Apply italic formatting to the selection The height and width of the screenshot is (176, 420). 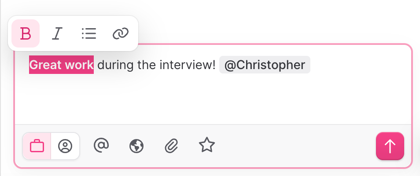[x=56, y=33]
